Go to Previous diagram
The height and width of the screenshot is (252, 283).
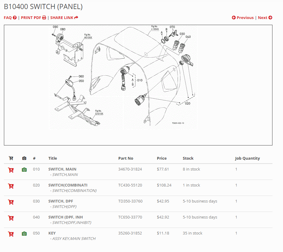(243, 18)
